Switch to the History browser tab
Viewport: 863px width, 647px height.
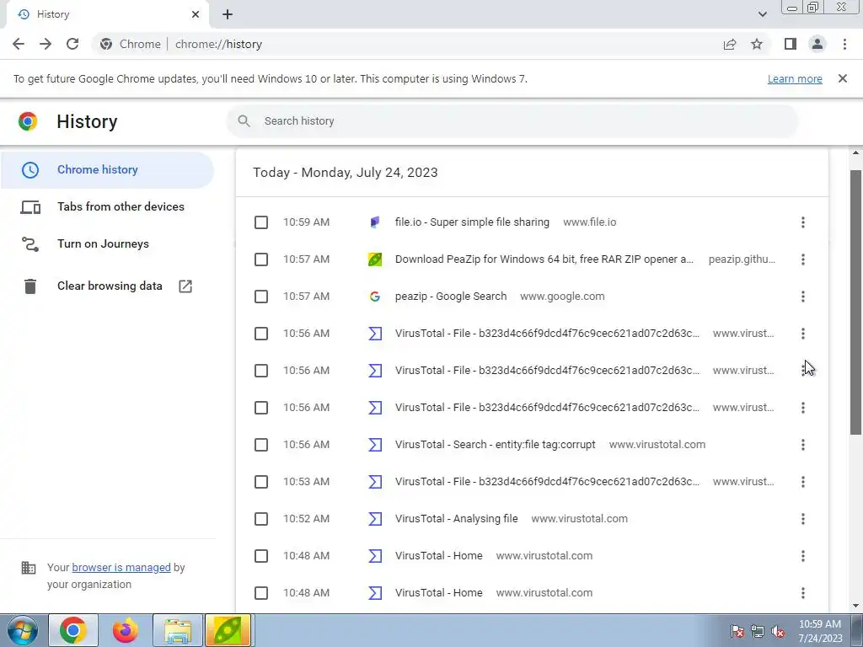pyautogui.click(x=107, y=14)
